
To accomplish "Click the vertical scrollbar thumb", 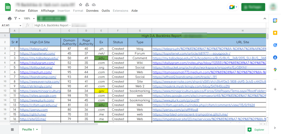I will (x=267, y=37).
